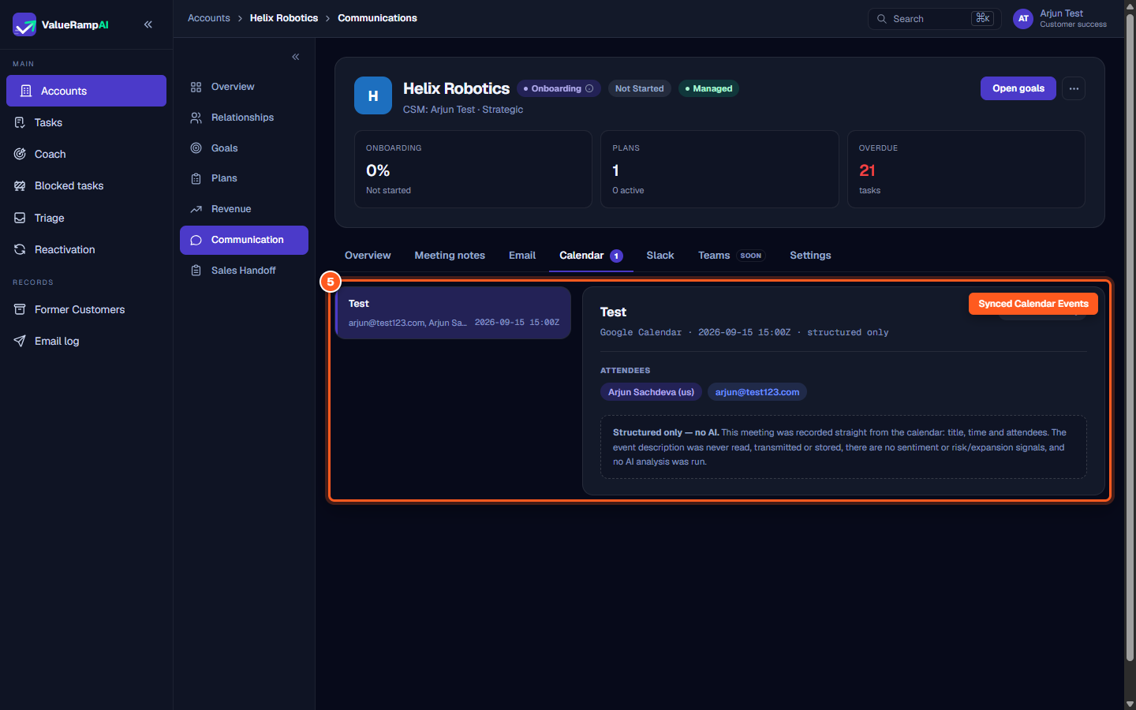Switch to the Email tab
Viewport: 1136px width, 710px height.
(522, 256)
